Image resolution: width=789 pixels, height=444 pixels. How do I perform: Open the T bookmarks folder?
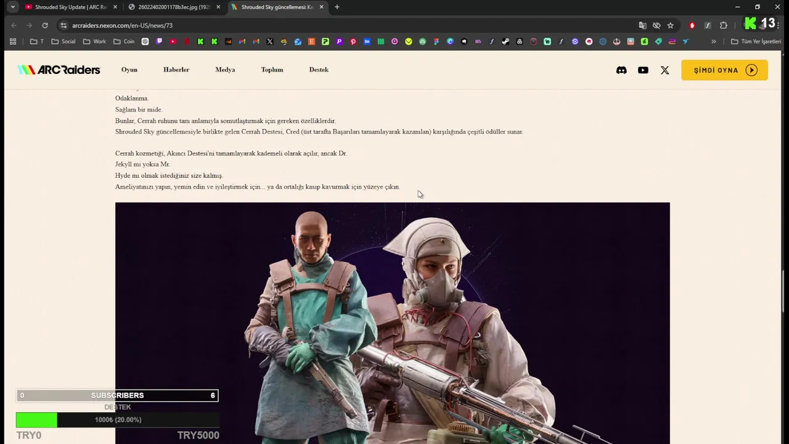(37, 41)
